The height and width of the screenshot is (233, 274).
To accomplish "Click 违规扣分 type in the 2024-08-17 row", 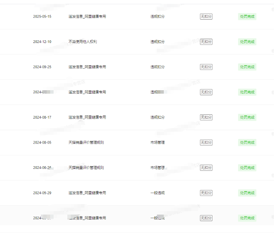I will (x=157, y=117).
